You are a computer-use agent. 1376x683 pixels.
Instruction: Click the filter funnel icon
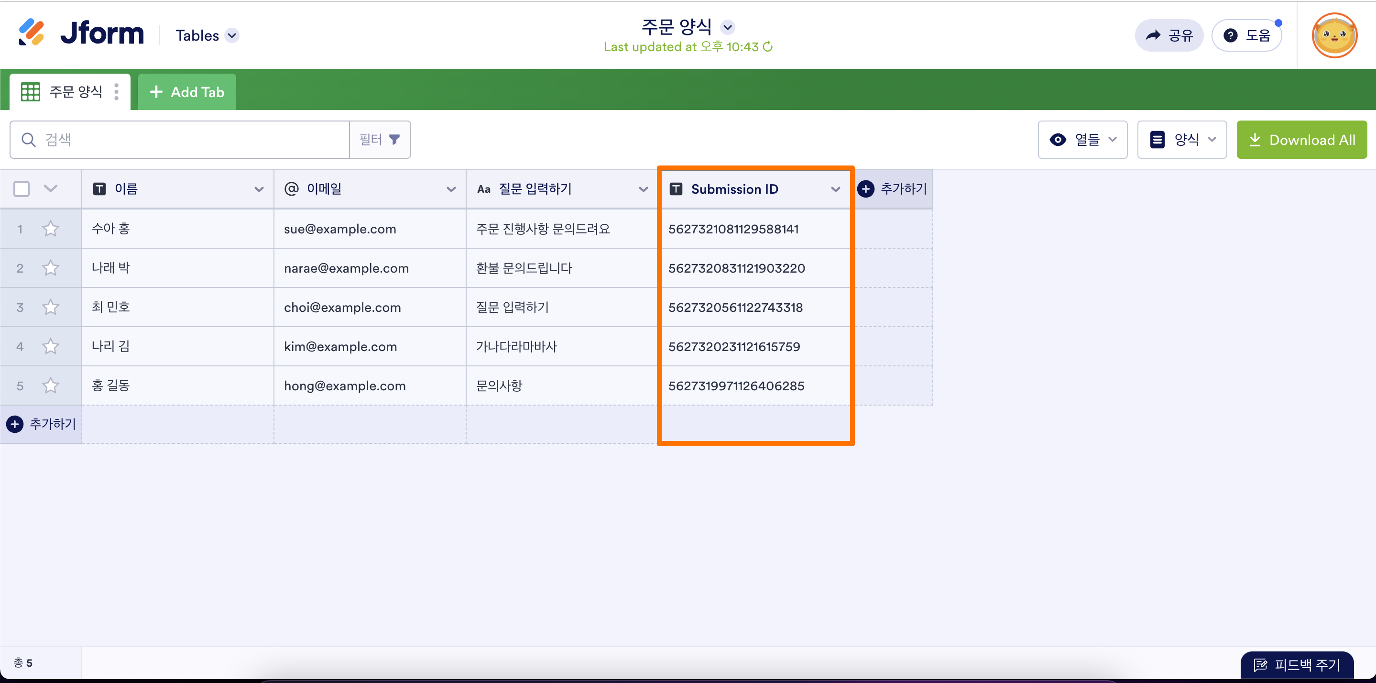pyautogui.click(x=394, y=140)
